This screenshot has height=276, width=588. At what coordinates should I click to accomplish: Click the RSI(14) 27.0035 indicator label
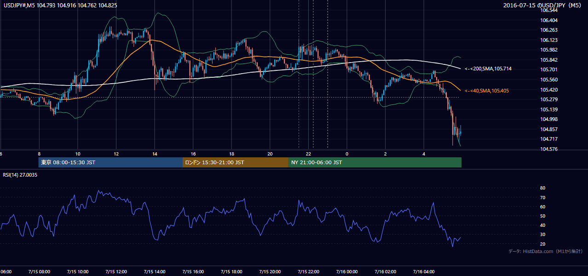click(20, 175)
